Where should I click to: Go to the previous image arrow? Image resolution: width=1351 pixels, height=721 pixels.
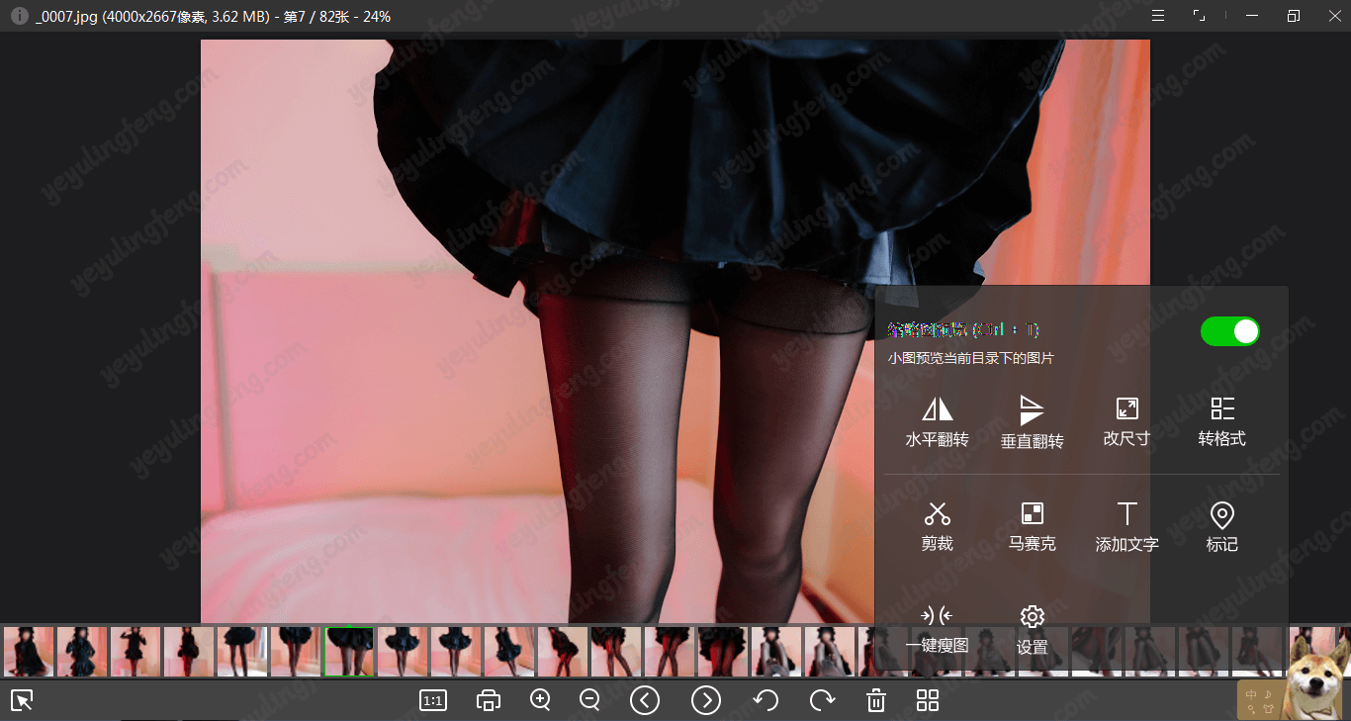(645, 700)
